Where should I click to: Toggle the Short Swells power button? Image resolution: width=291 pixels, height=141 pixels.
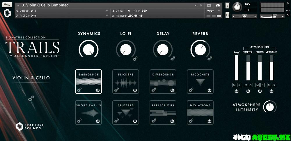(x=97, y=121)
